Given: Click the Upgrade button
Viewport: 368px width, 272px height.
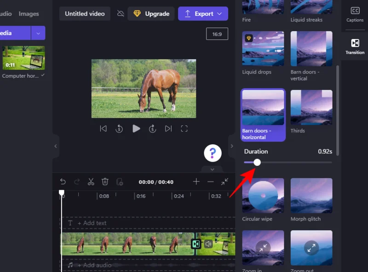Looking at the screenshot, I should pos(151,13).
